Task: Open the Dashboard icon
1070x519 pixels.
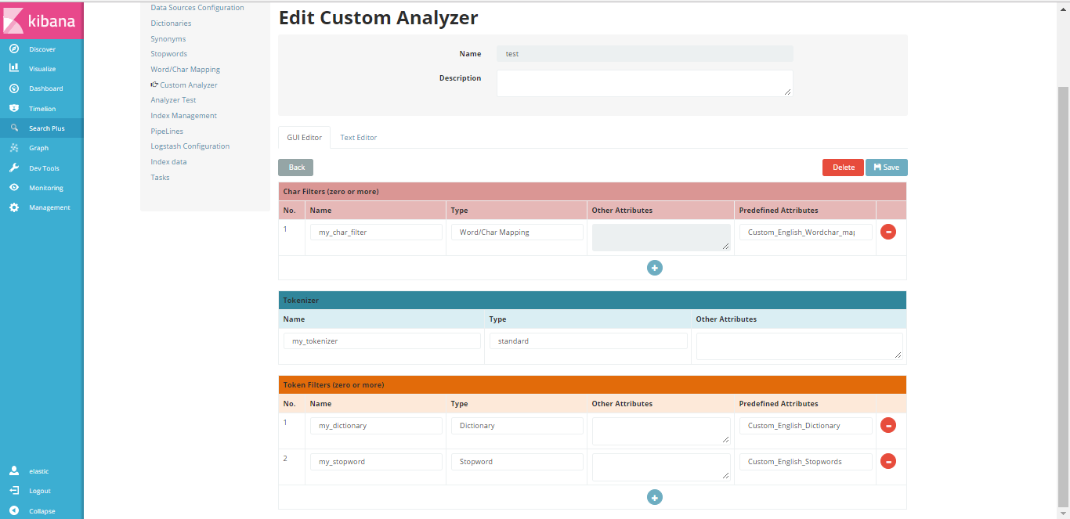Action: click(14, 88)
